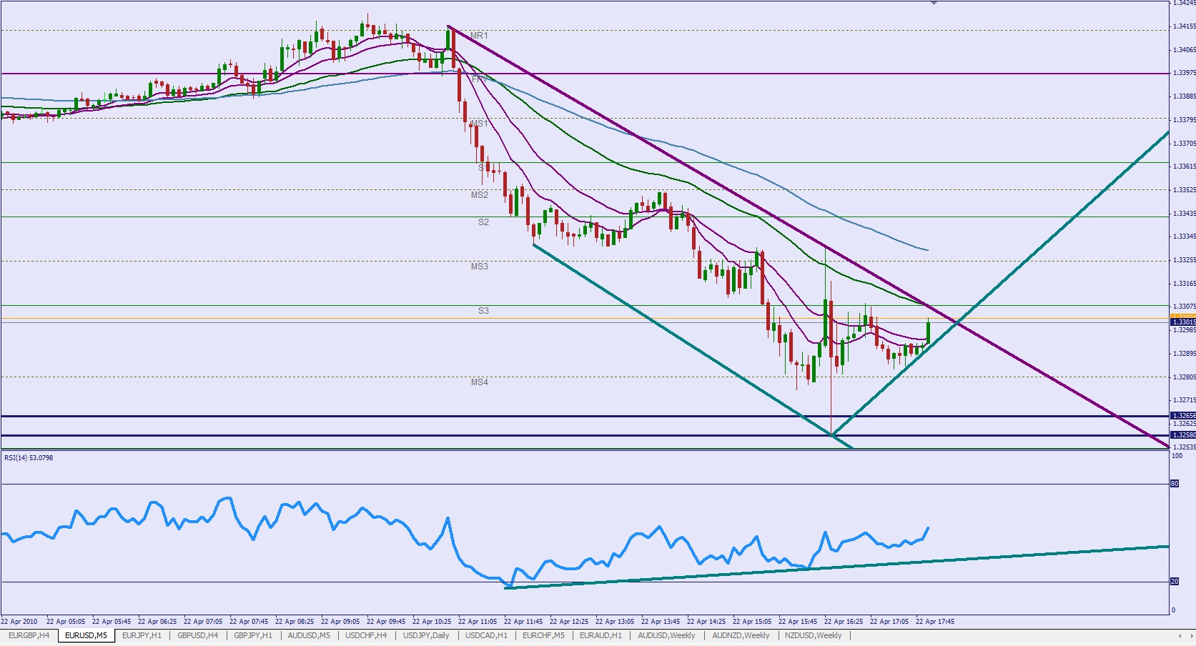
Task: Click the 22 Apr 2010 date label
Action: click(19, 622)
